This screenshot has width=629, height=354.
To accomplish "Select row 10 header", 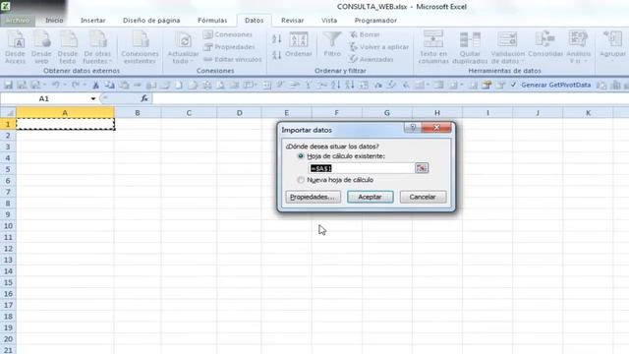I will (x=8, y=226).
